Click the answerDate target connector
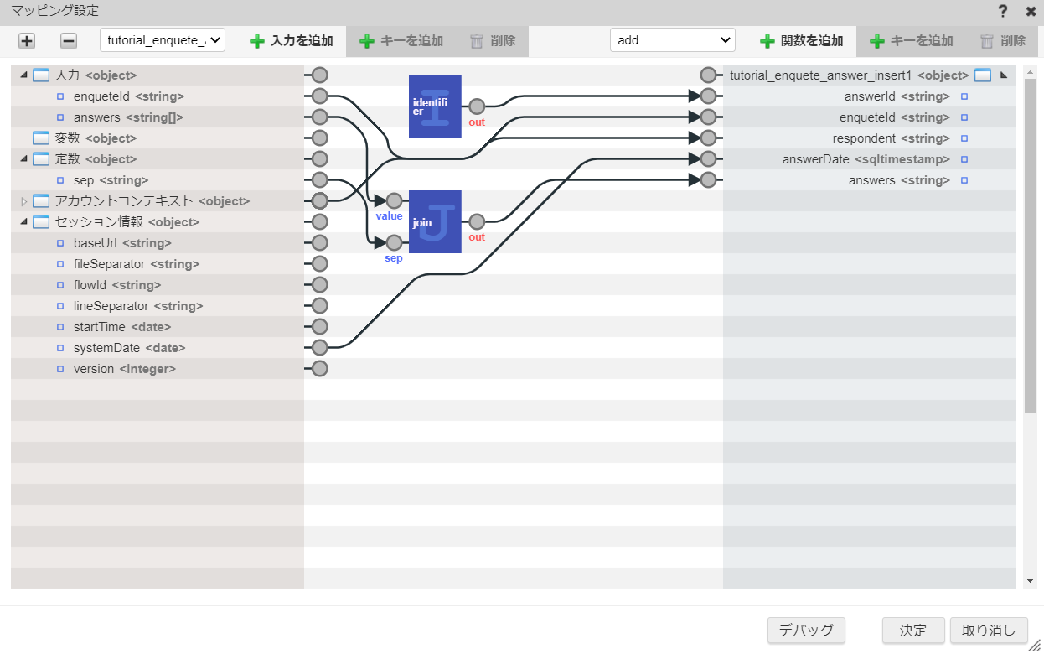The width and height of the screenshot is (1044, 654). pyautogui.click(x=708, y=159)
